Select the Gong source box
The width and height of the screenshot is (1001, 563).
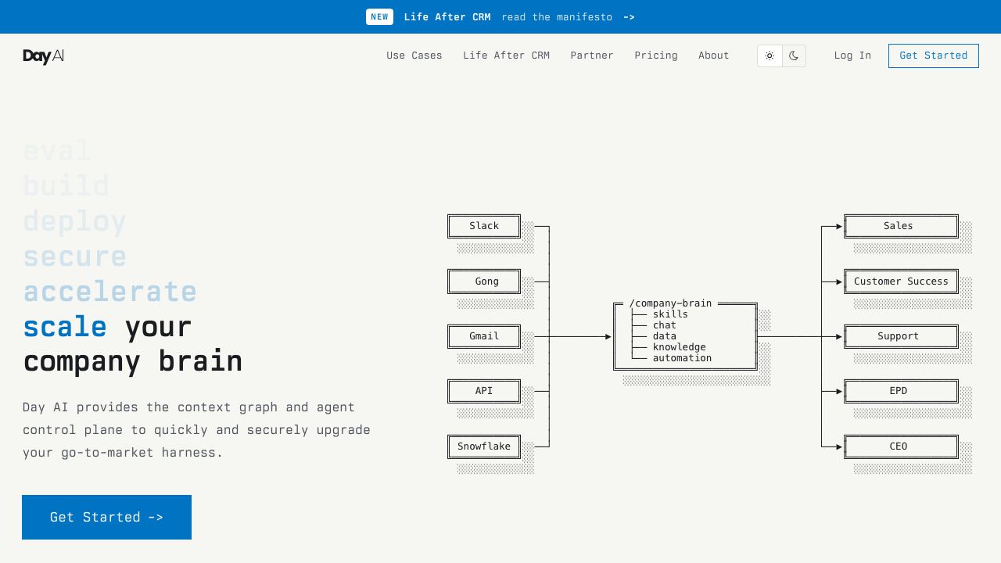[484, 281]
